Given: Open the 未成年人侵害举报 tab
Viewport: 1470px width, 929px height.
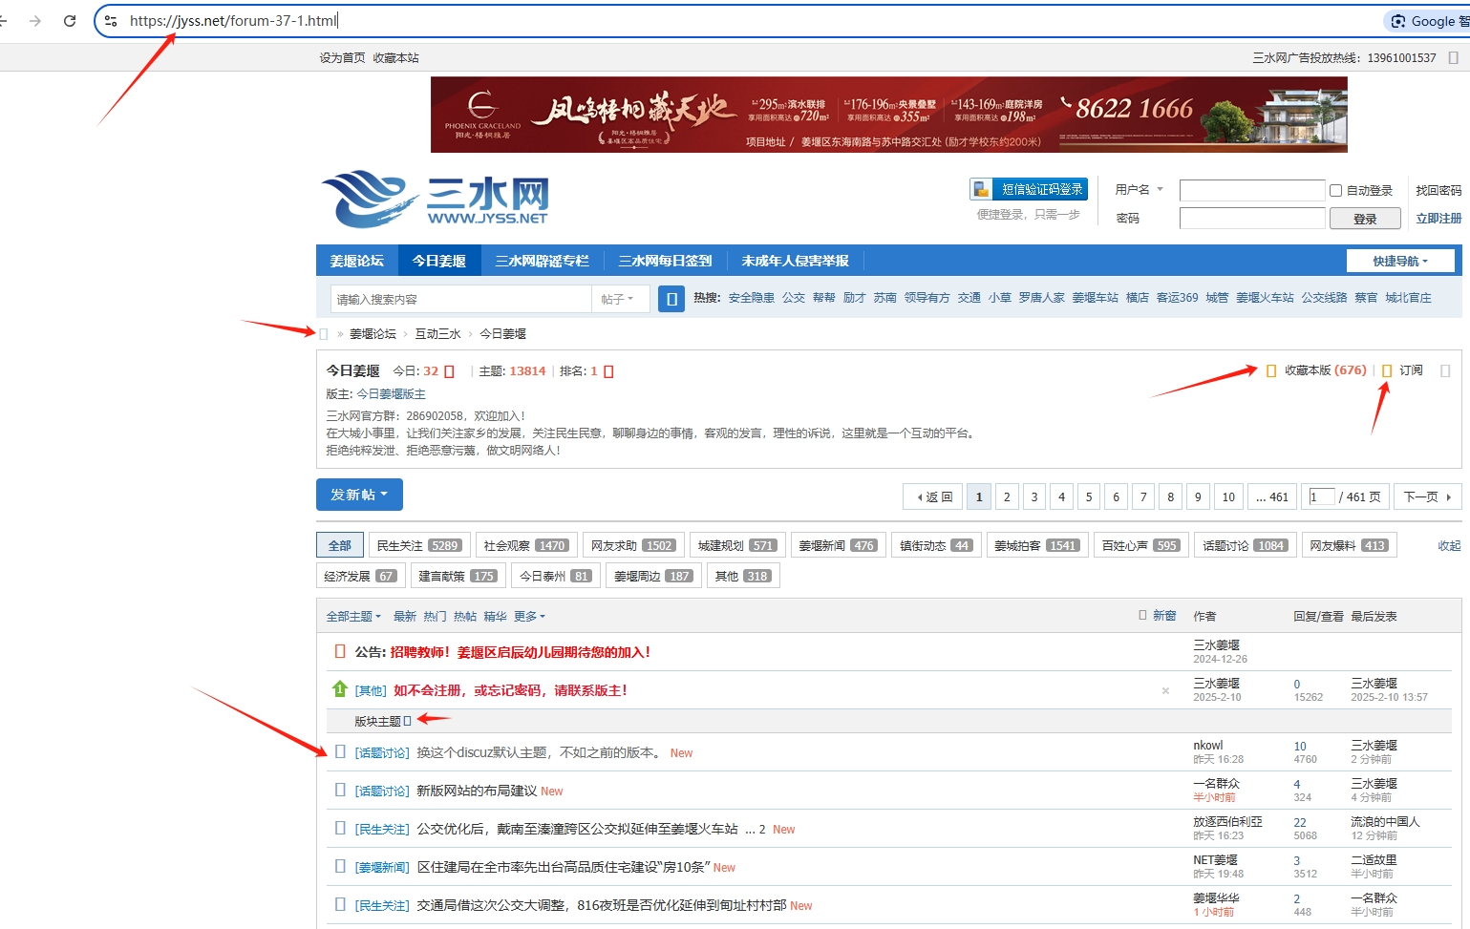Looking at the screenshot, I should [796, 261].
